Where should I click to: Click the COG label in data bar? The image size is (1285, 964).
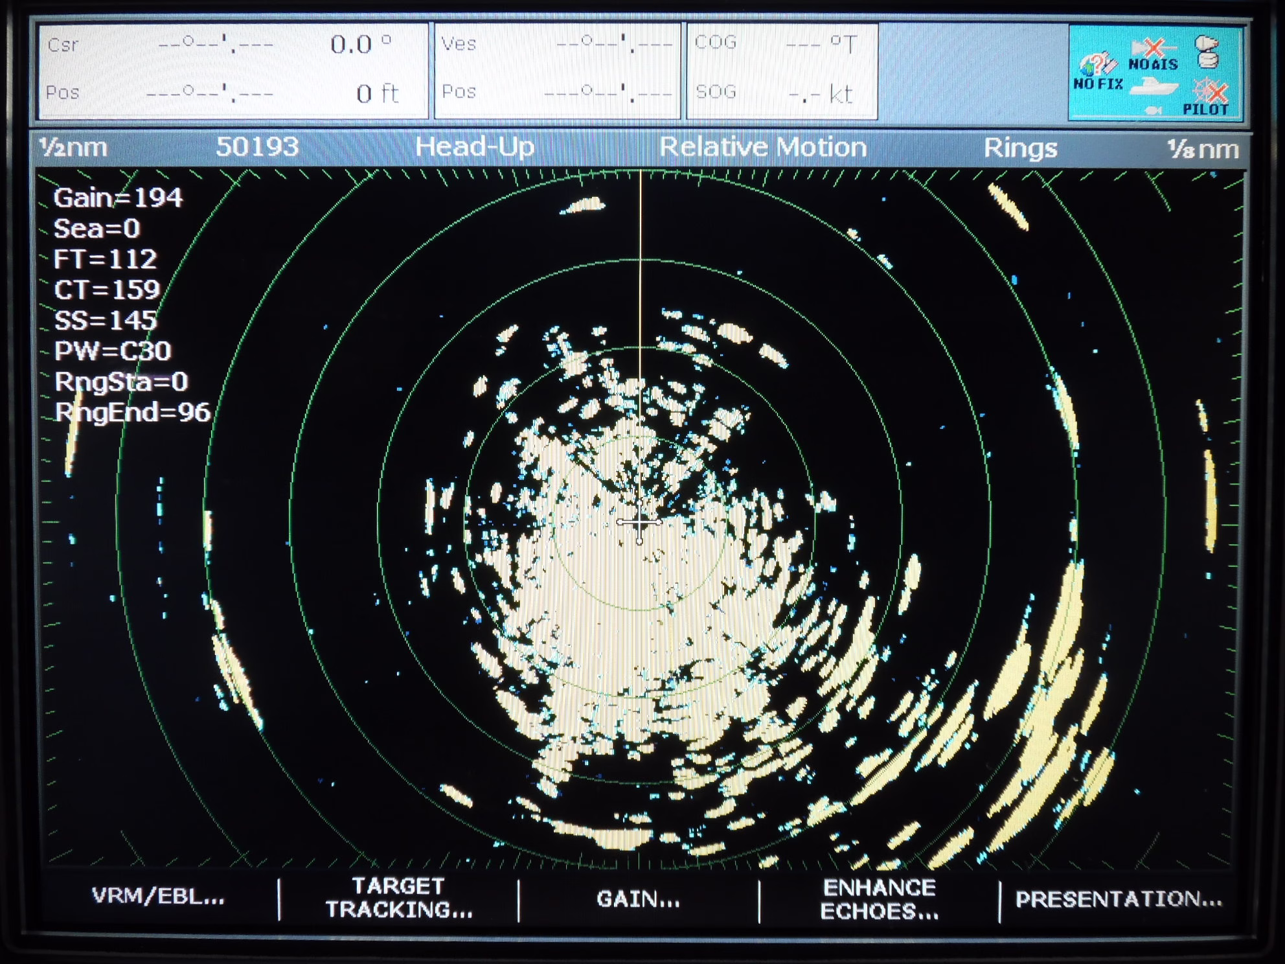coord(716,42)
